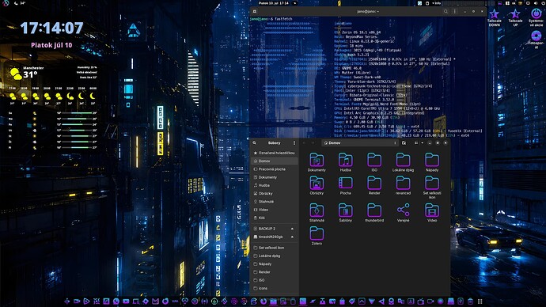Open Kôš in Files sidebar
The height and width of the screenshot is (307, 546).
point(275,218)
